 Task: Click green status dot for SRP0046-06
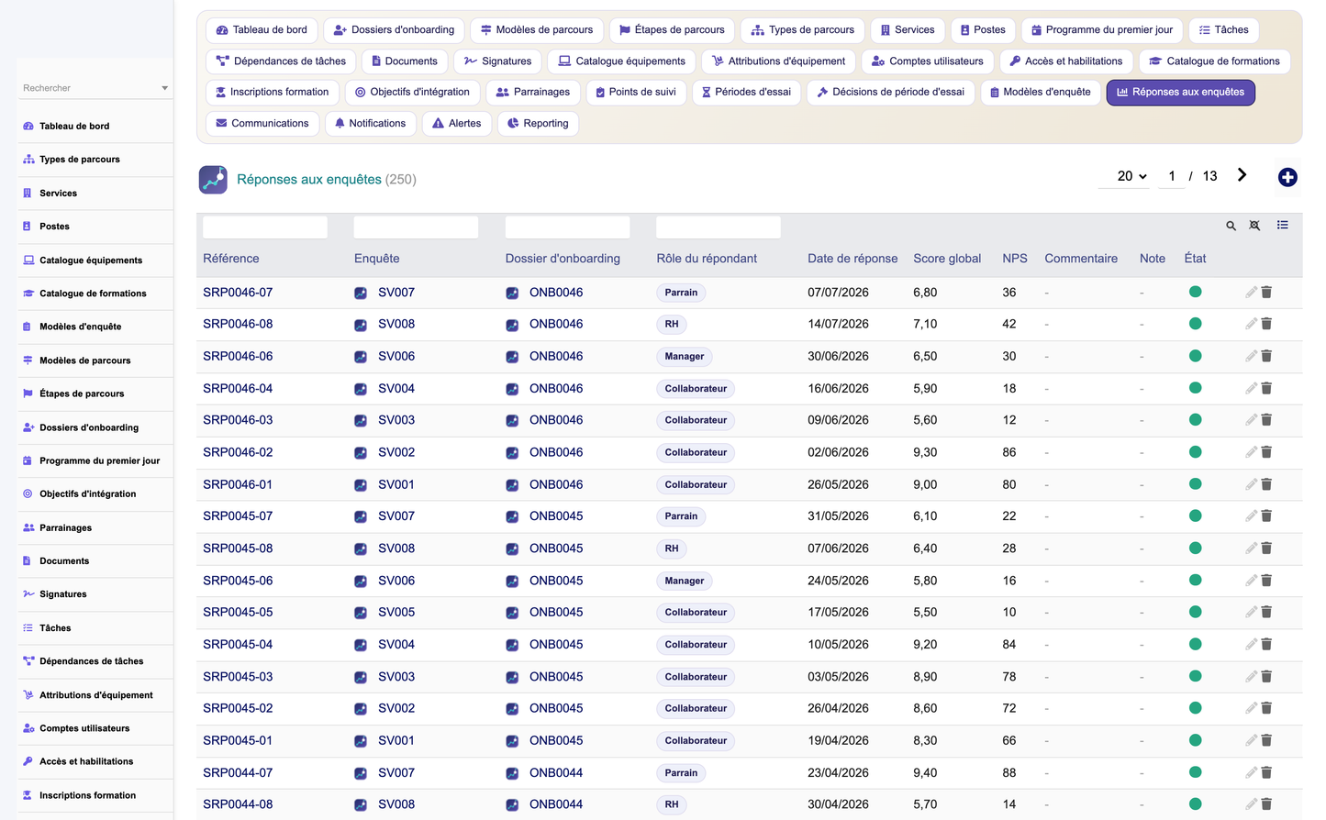pyautogui.click(x=1195, y=356)
